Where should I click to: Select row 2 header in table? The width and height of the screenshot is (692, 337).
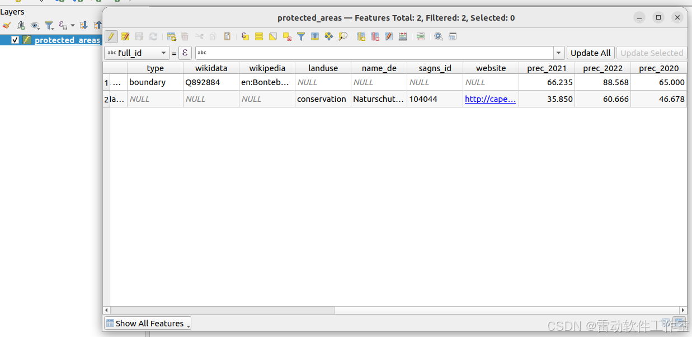coord(106,99)
